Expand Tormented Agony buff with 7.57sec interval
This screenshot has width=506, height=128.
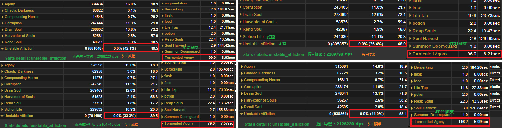[163, 123]
